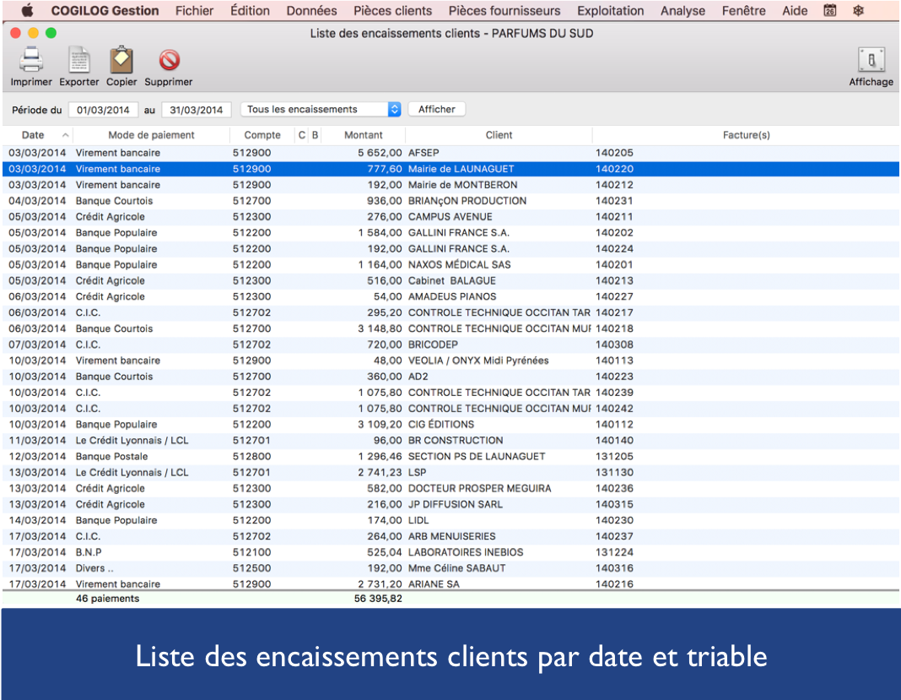This screenshot has width=901, height=700.
Task: Open the Pièces clients menu
Action: tap(392, 10)
